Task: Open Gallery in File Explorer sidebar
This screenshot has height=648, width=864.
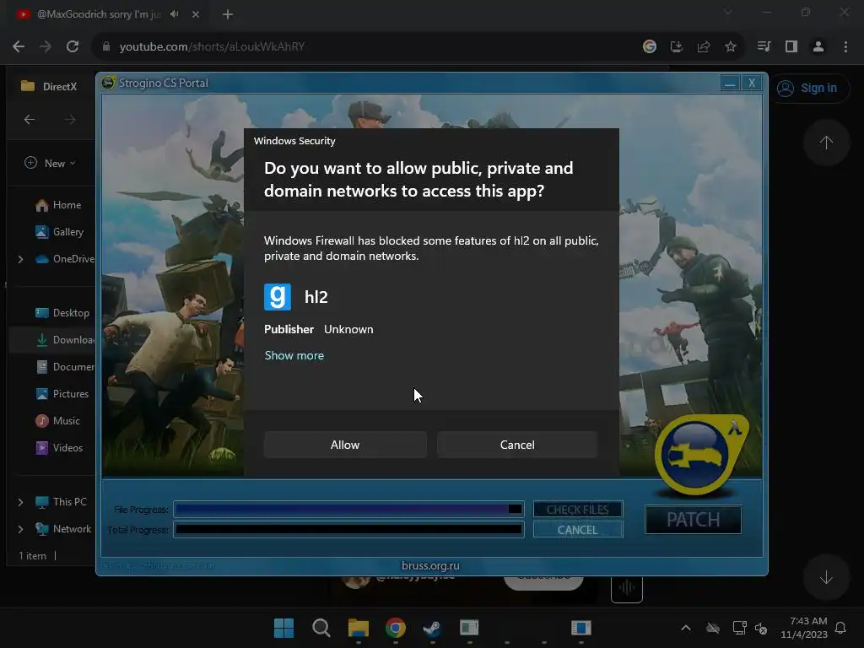Action: pyautogui.click(x=59, y=232)
